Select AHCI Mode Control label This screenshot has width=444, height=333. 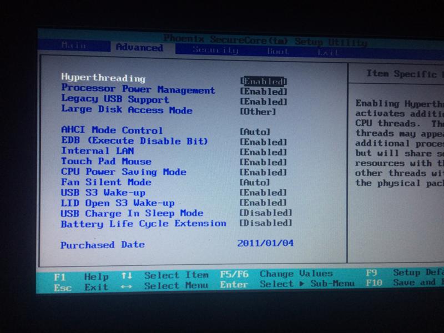click(x=112, y=130)
